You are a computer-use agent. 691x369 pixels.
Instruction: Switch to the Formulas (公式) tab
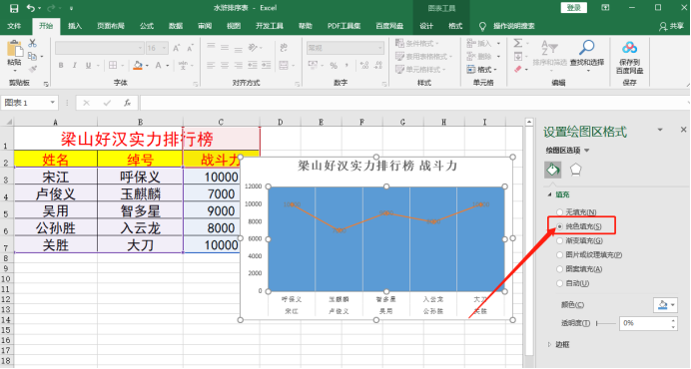(147, 26)
